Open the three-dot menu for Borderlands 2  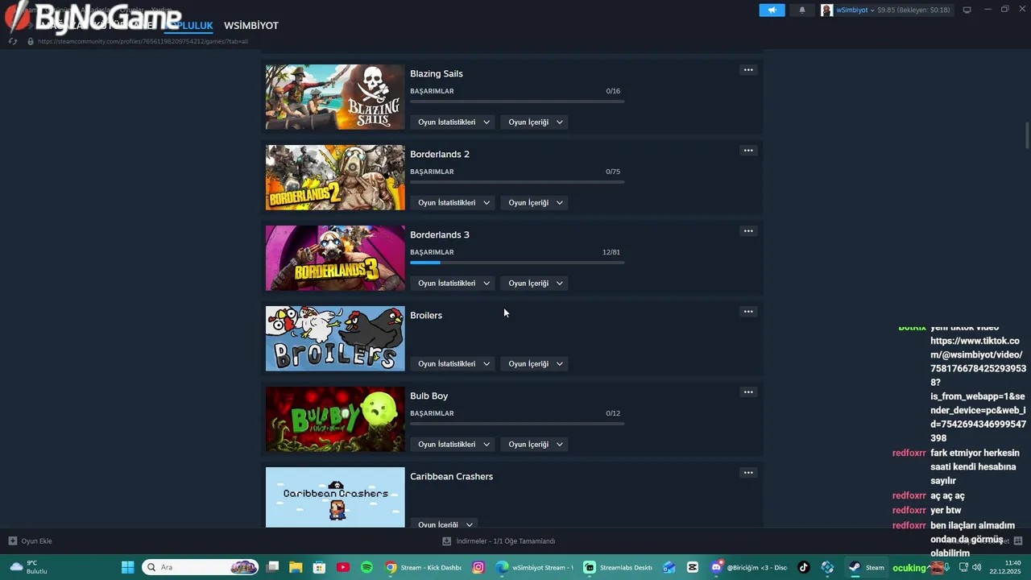[748, 151]
